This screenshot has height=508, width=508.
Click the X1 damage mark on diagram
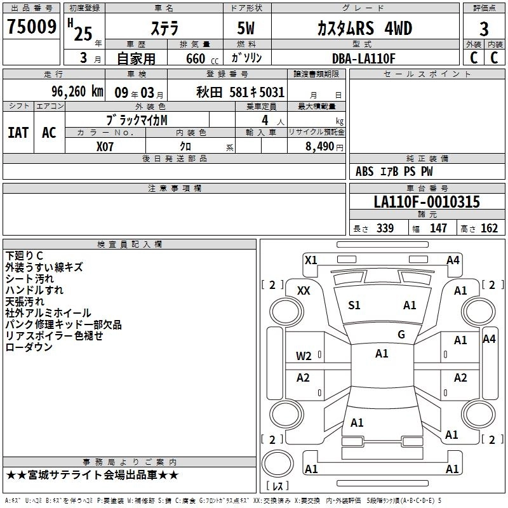pyautogui.click(x=311, y=260)
